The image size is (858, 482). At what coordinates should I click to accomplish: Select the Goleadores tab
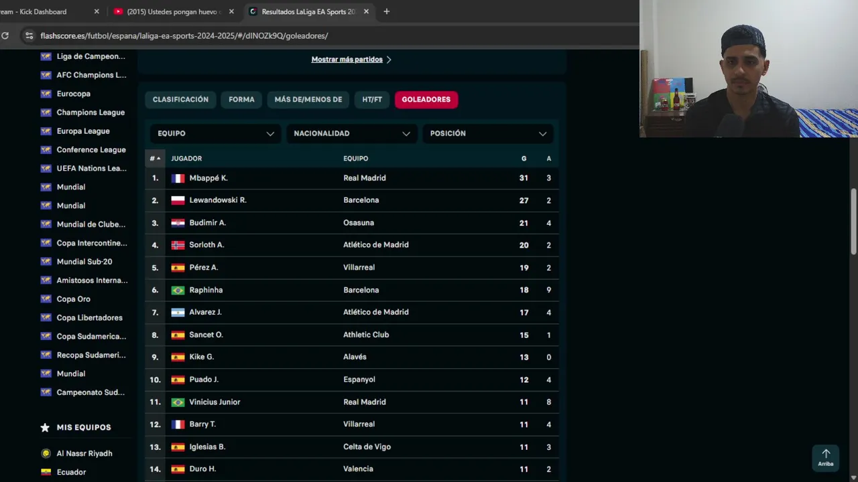(x=426, y=99)
